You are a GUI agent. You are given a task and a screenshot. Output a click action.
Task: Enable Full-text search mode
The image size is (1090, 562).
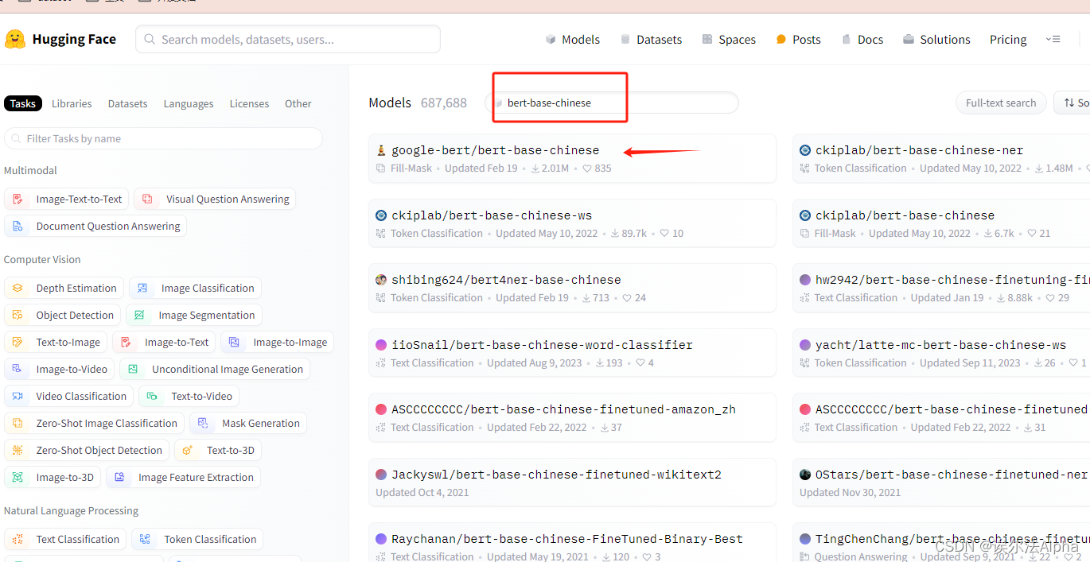(x=1000, y=103)
